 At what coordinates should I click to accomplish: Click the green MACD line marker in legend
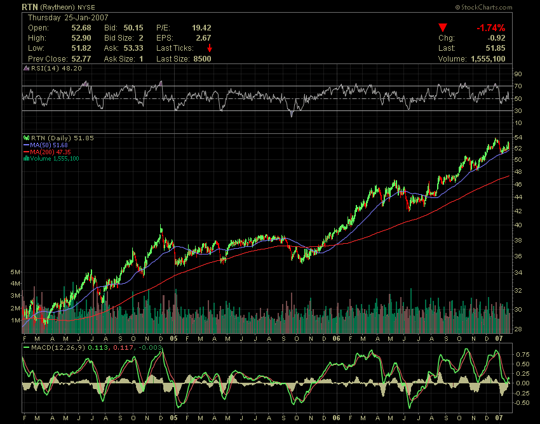click(x=26, y=348)
